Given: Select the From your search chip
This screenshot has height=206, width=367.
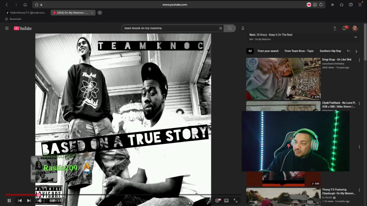Looking at the screenshot, I should (268, 51).
